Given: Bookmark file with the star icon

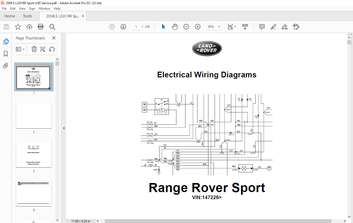Looking at the screenshot, I should (x=18, y=27).
